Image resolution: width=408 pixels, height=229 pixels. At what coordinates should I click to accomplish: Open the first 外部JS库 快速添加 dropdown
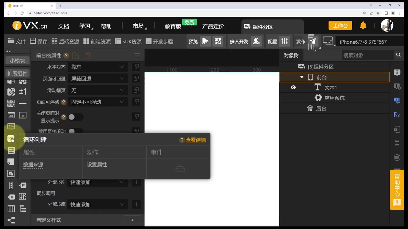tap(98, 182)
